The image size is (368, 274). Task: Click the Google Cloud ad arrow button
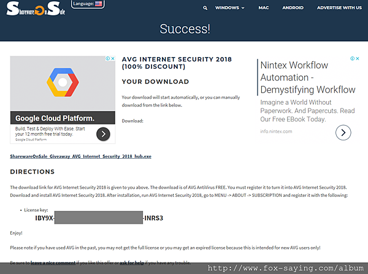[x=103, y=134]
